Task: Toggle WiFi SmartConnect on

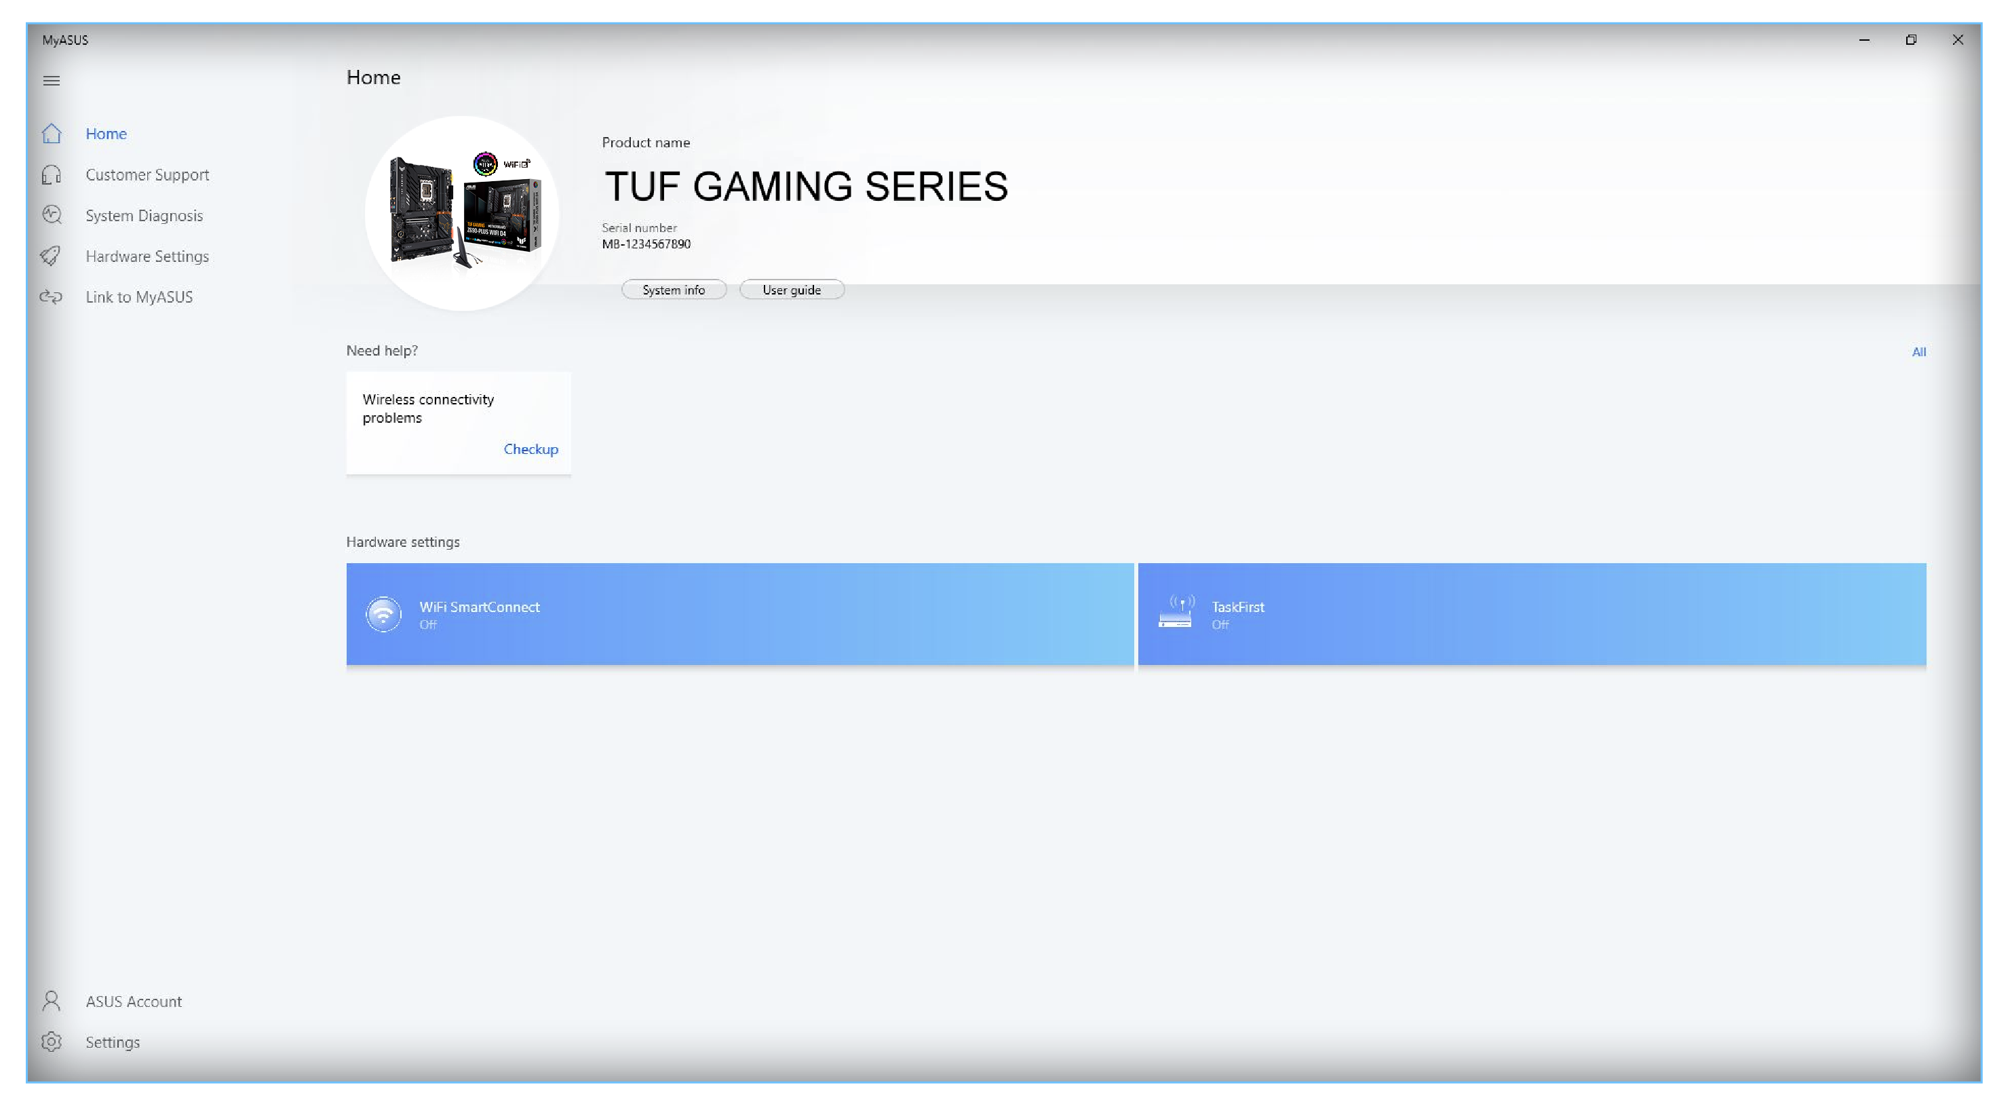Action: [739, 613]
